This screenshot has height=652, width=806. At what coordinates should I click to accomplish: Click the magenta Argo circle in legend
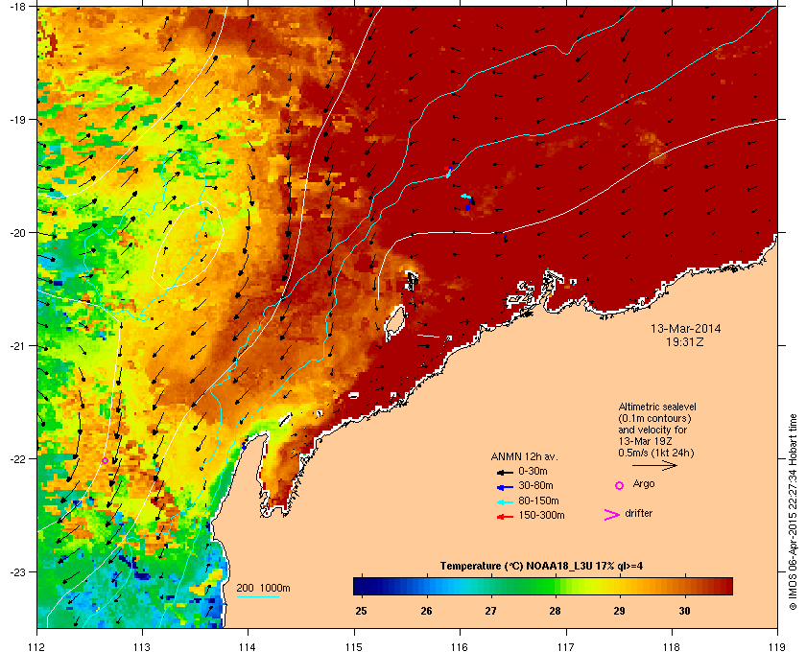(x=620, y=485)
